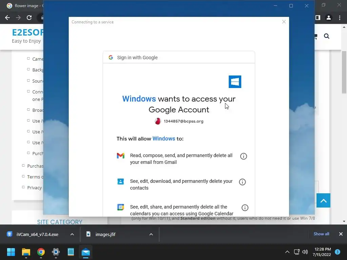Click the volume icon in system tray
Screen dimensions: 347x260
tap(305, 252)
